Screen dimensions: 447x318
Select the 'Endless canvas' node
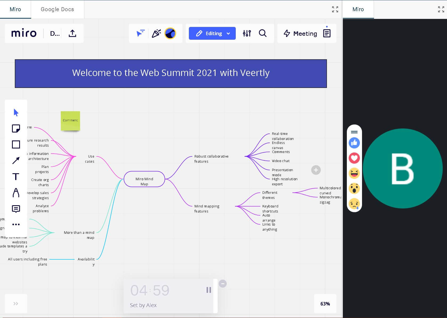click(x=278, y=145)
